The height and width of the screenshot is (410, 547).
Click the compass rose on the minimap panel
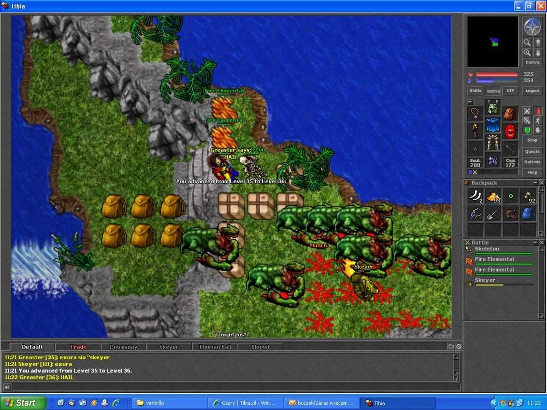click(532, 27)
